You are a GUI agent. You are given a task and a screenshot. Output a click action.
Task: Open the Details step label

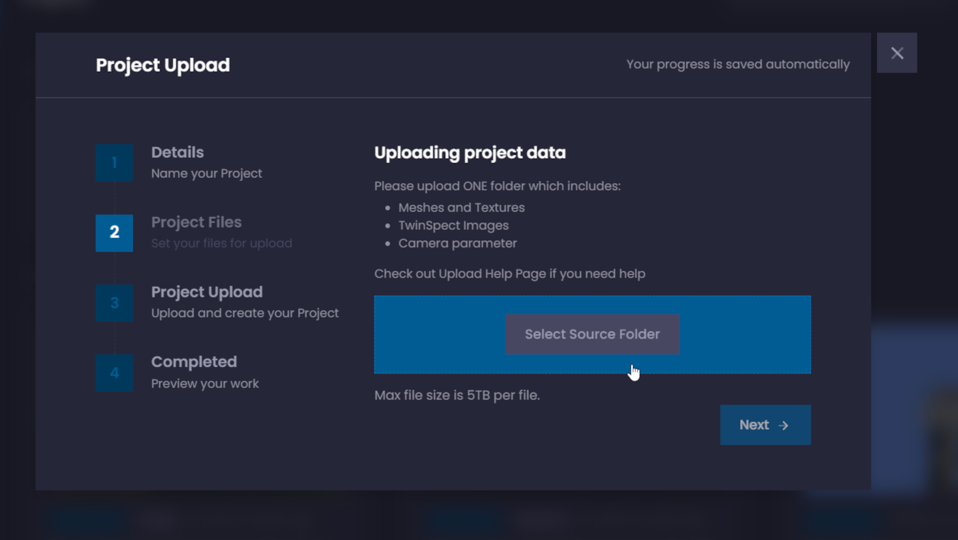coord(177,152)
